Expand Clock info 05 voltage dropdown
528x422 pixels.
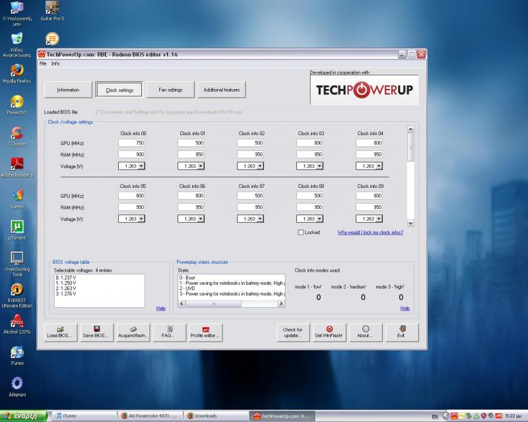pos(141,219)
